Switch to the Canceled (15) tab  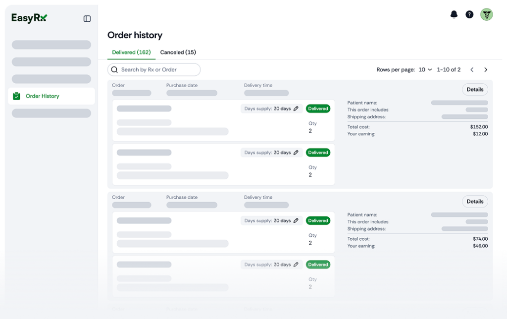tap(178, 52)
